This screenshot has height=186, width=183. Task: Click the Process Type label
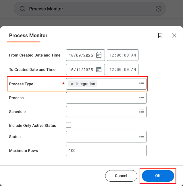[x=21, y=84]
